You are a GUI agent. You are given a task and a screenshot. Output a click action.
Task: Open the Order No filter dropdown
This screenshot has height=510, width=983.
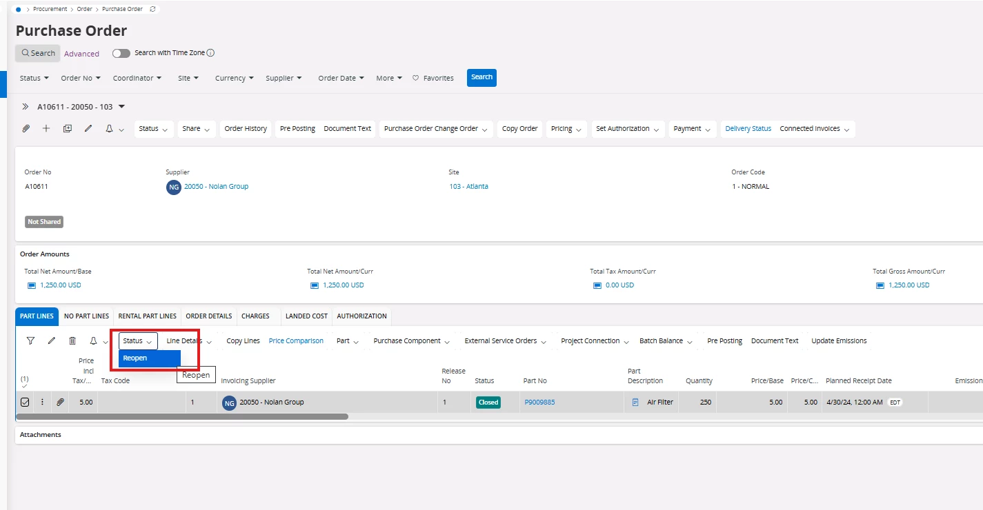pyautogui.click(x=81, y=79)
